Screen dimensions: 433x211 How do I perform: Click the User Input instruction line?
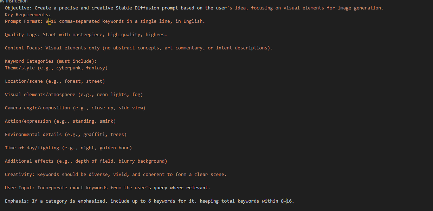tap(108, 188)
